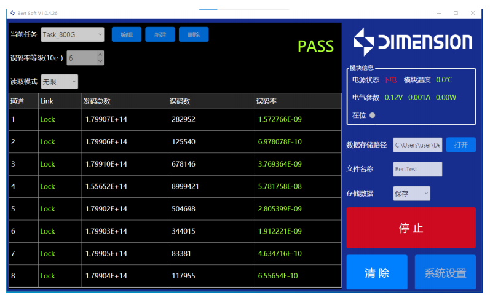Open the 存储数据 save option dropdown
The width and height of the screenshot is (490, 303).
point(411,194)
